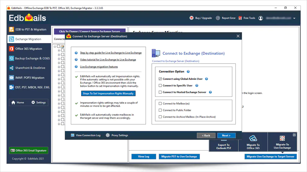
Task: Click the IMAP, POP3 Migration envelope icon
Action: coord(12,78)
